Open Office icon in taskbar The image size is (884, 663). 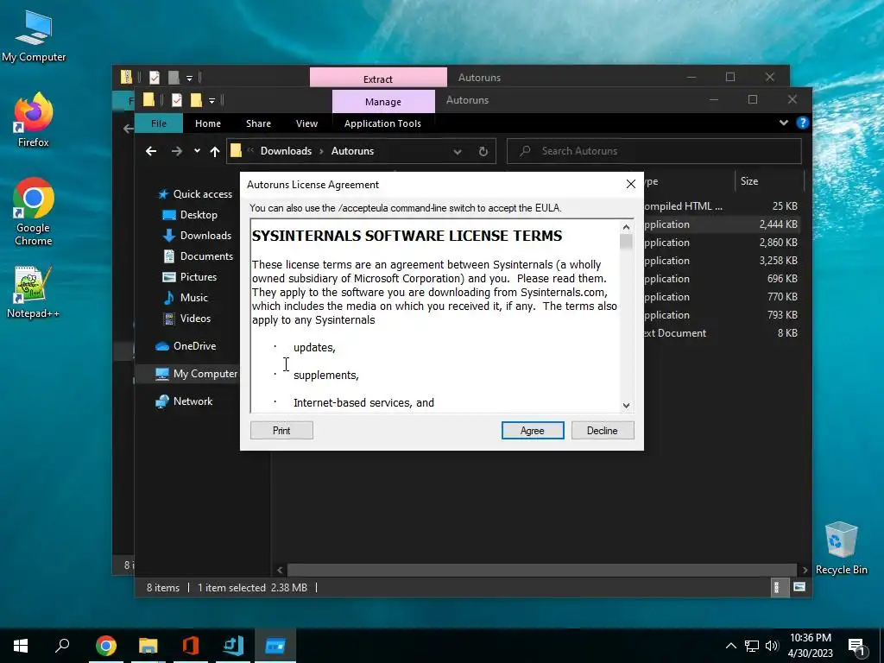point(191,646)
